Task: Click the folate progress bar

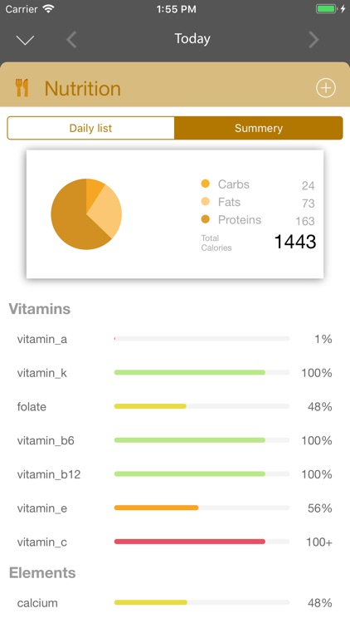Action: pos(202,406)
